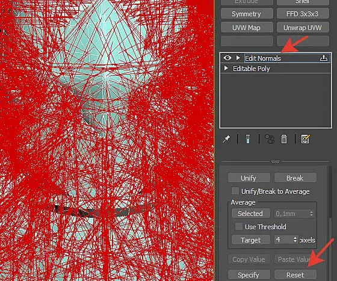The width and height of the screenshot is (337, 281).
Task: Click the Unify button
Action: point(249,178)
